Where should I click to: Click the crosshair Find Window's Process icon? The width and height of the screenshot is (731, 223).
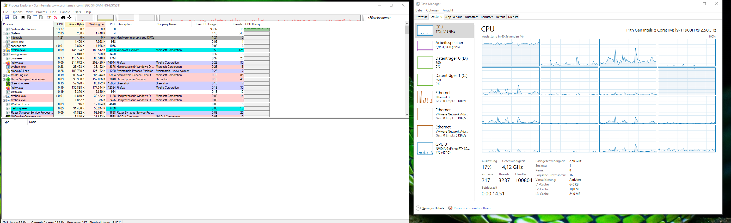pyautogui.click(x=70, y=18)
